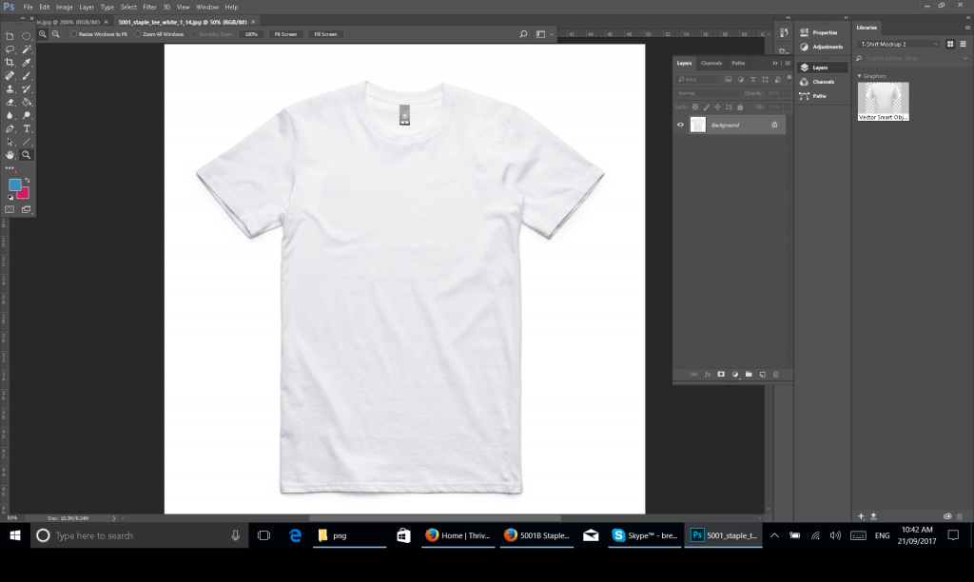Choose Zoom Out in the options bar
The height and width of the screenshot is (582, 974).
56,34
